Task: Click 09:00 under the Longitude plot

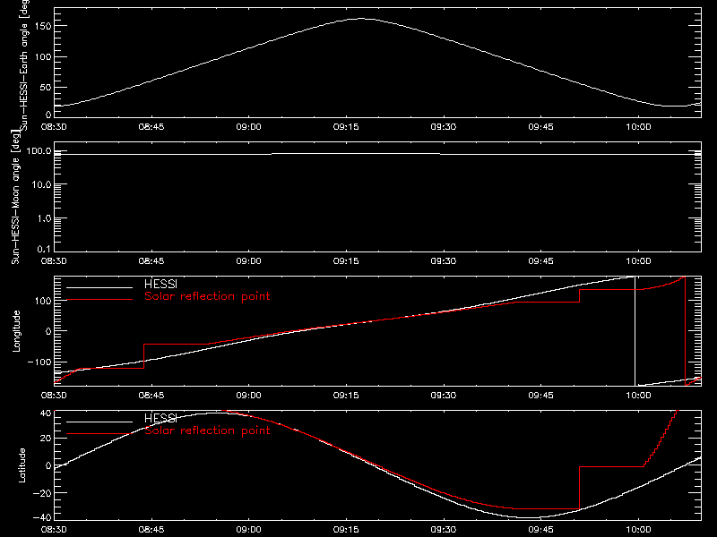Action: click(248, 395)
